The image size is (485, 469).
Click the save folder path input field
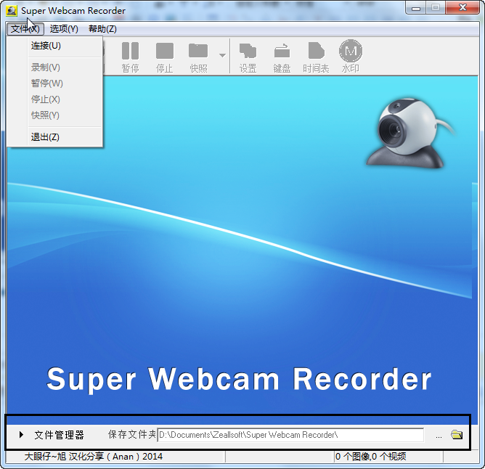click(x=290, y=435)
